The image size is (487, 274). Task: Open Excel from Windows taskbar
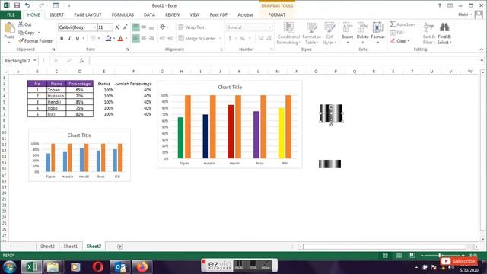(x=31, y=267)
